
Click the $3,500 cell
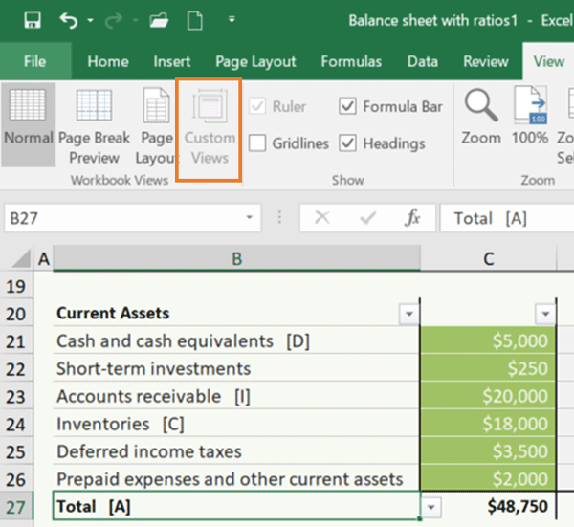488,451
